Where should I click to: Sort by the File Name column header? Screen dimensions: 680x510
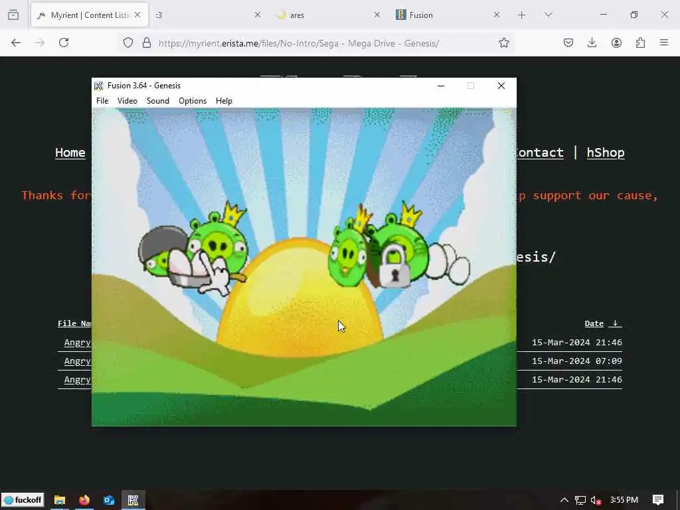(74, 323)
